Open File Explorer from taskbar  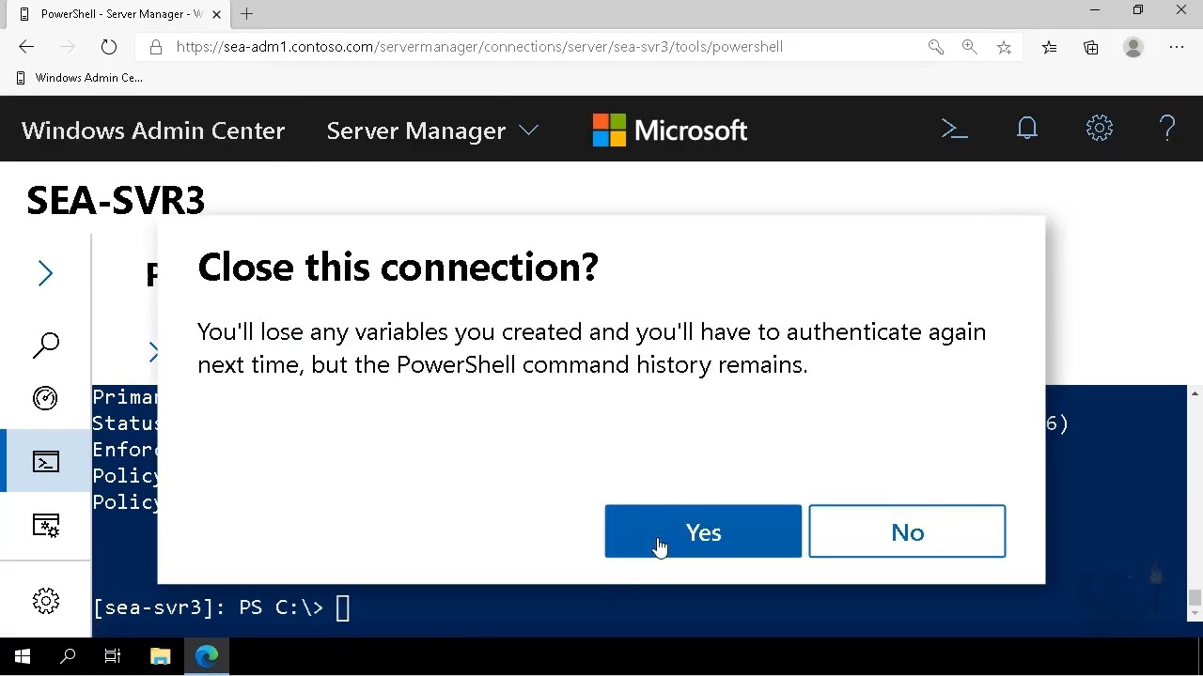point(160,656)
